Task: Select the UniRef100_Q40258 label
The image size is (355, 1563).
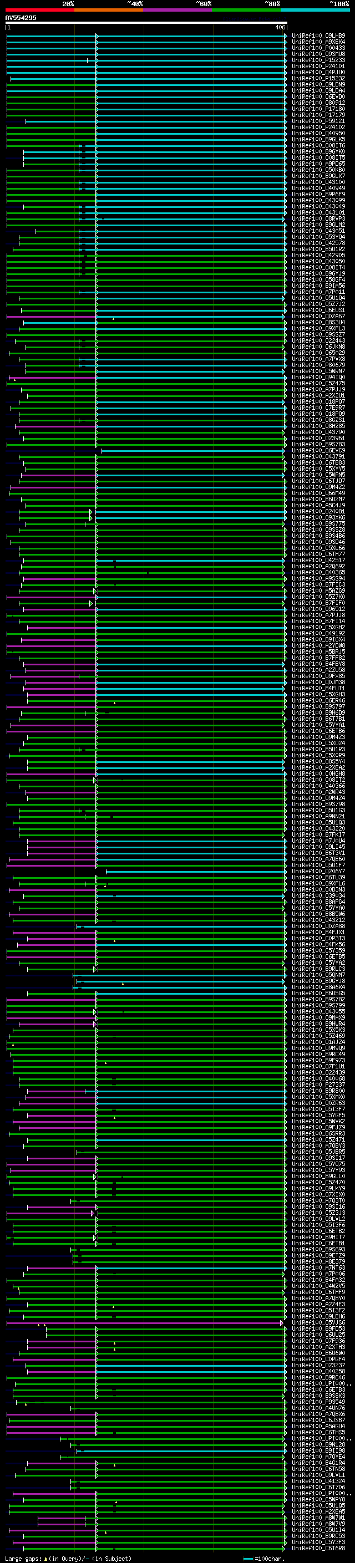Action: (x=318, y=1371)
